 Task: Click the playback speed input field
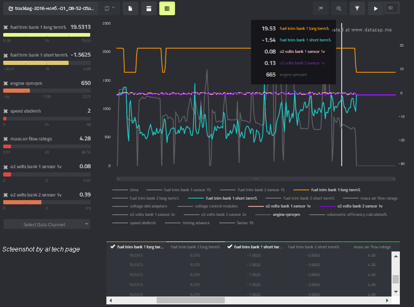click(391, 8)
